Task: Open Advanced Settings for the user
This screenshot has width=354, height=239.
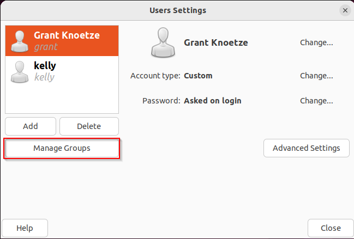Action: 307,148
